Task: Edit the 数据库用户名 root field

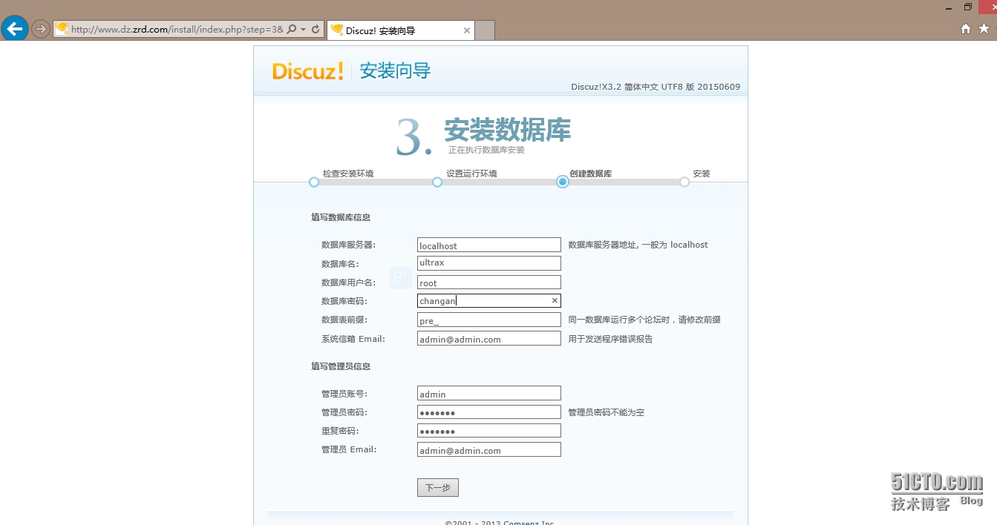Action: [489, 282]
